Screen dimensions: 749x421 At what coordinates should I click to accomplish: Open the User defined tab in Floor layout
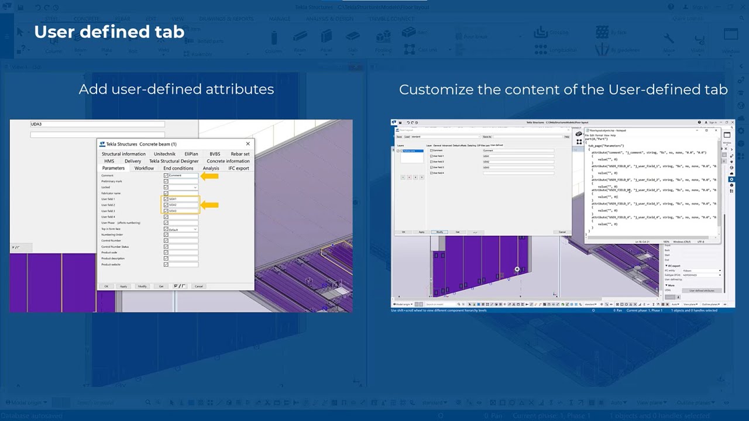[x=496, y=145]
